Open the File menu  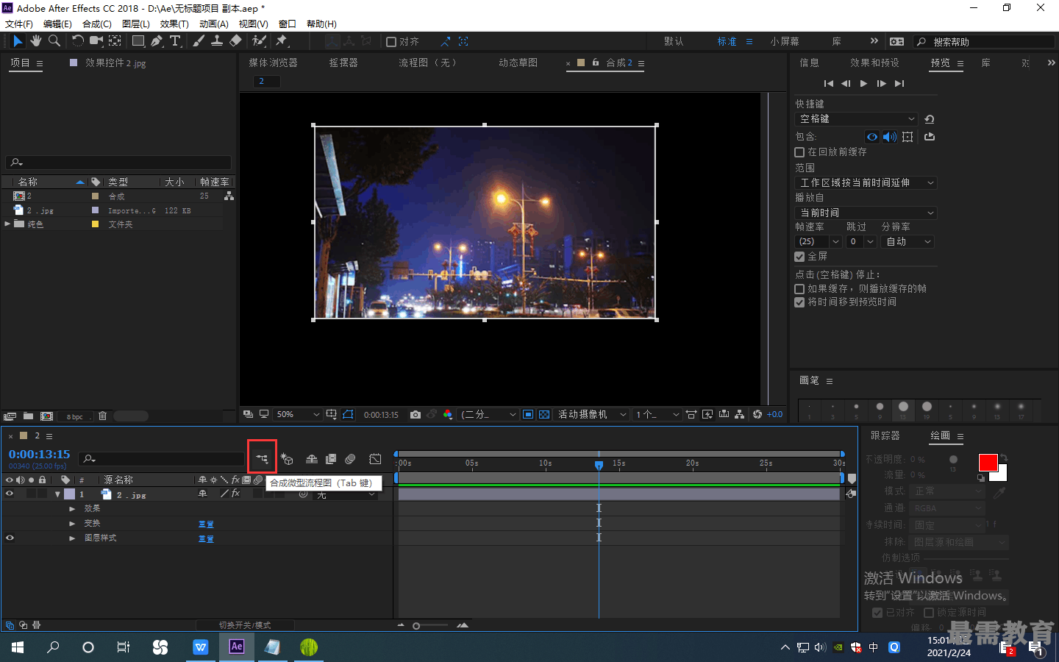tap(19, 24)
